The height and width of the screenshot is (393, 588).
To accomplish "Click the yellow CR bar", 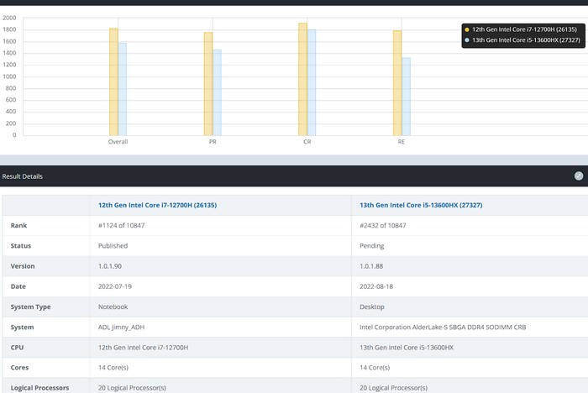I will pyautogui.click(x=302, y=79).
